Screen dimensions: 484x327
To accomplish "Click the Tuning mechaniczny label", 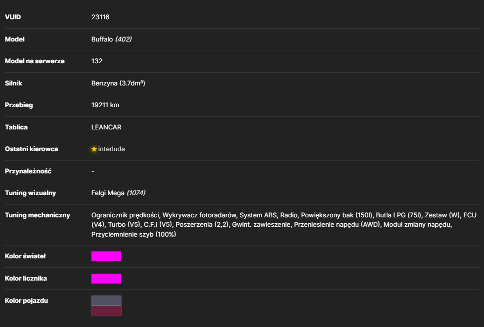I will pos(38,215).
